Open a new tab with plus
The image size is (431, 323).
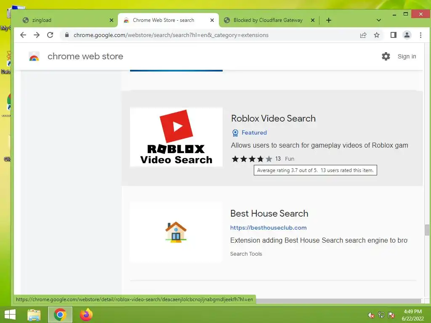pos(328,20)
